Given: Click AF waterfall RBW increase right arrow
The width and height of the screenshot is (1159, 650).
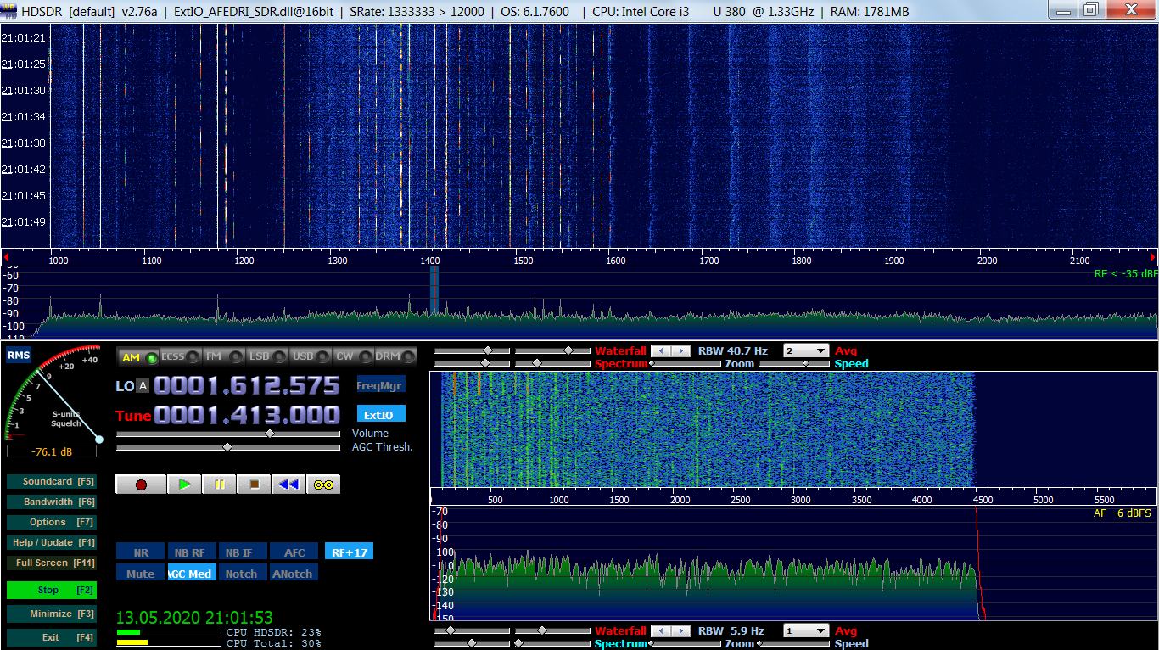Looking at the screenshot, I should (680, 631).
